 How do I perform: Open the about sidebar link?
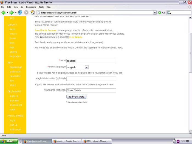coord(13,85)
